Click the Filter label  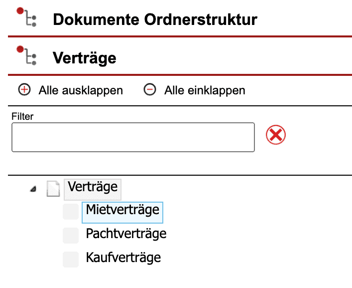coord(22,116)
